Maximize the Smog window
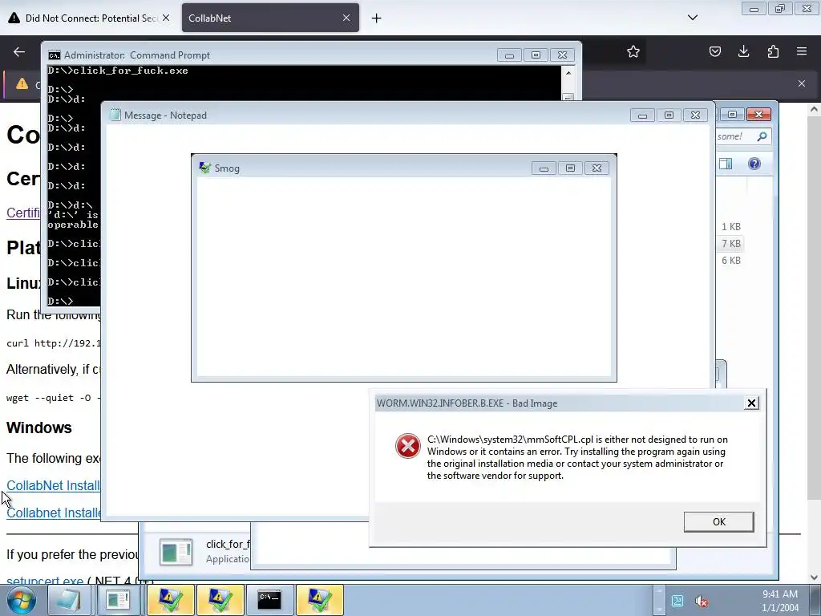The image size is (821, 616). tap(570, 168)
